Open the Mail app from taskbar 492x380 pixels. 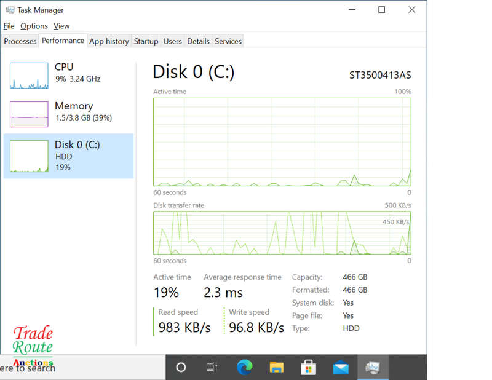[x=341, y=367]
